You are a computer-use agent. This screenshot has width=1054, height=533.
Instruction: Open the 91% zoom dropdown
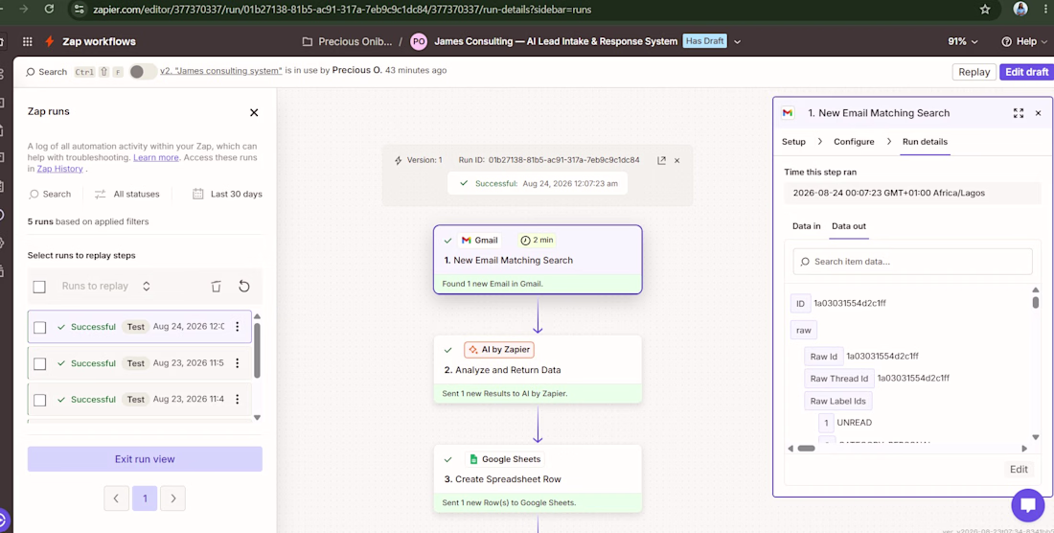pyautogui.click(x=963, y=41)
